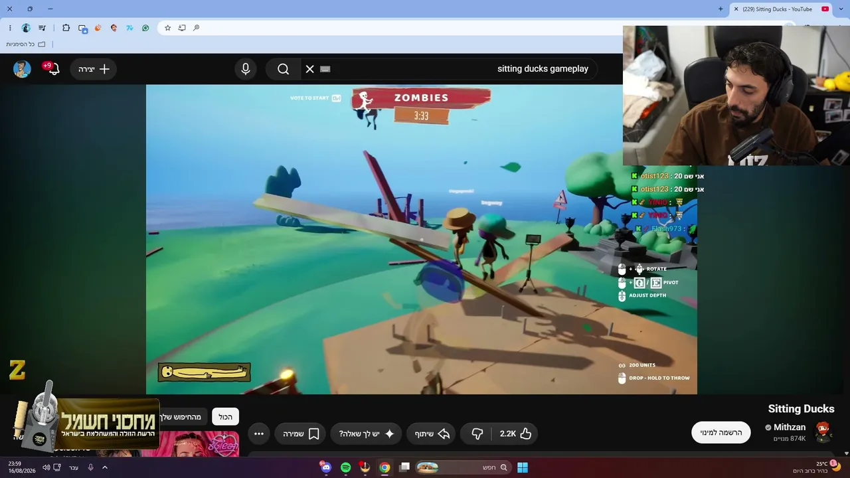
Task: Open the media controls playlist icon
Action: [42, 28]
